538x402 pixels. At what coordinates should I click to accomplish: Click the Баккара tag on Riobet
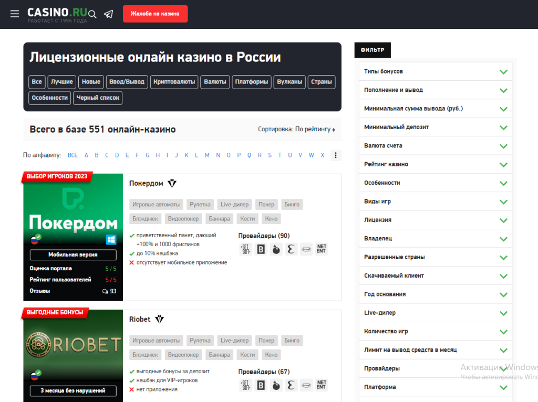point(220,355)
